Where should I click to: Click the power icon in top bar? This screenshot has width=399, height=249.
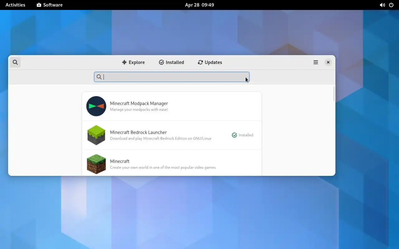tap(391, 5)
